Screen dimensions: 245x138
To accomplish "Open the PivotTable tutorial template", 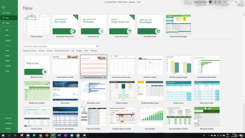I will pos(150,26).
